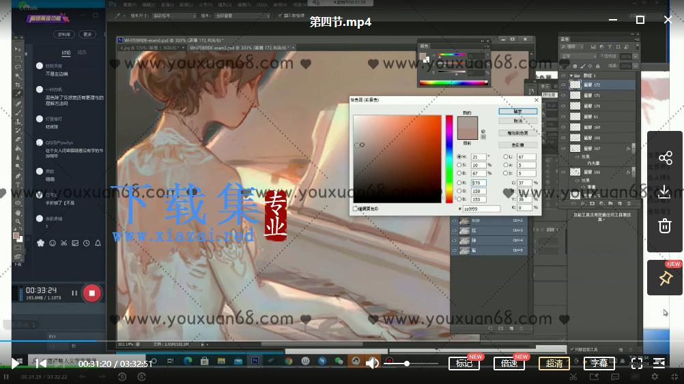Select the red channel row
684x384 pixels.
coord(489,231)
